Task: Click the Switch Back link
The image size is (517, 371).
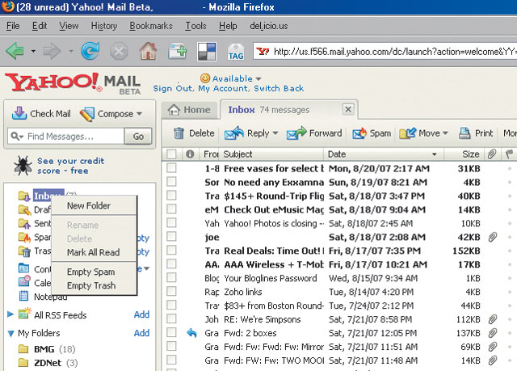Action: pyautogui.click(x=279, y=88)
